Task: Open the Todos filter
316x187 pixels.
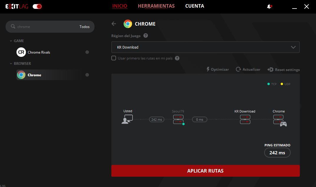Action: coord(85,27)
